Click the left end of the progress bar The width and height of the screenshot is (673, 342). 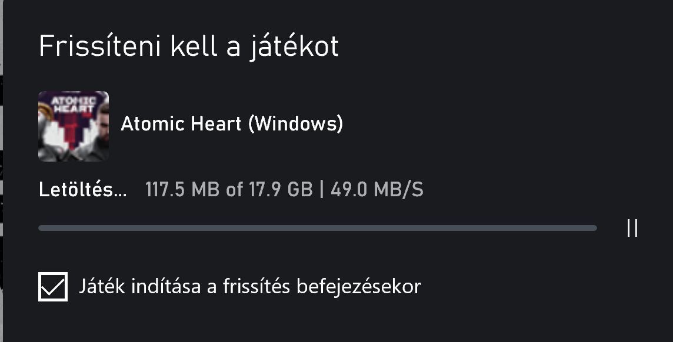pyautogui.click(x=42, y=228)
